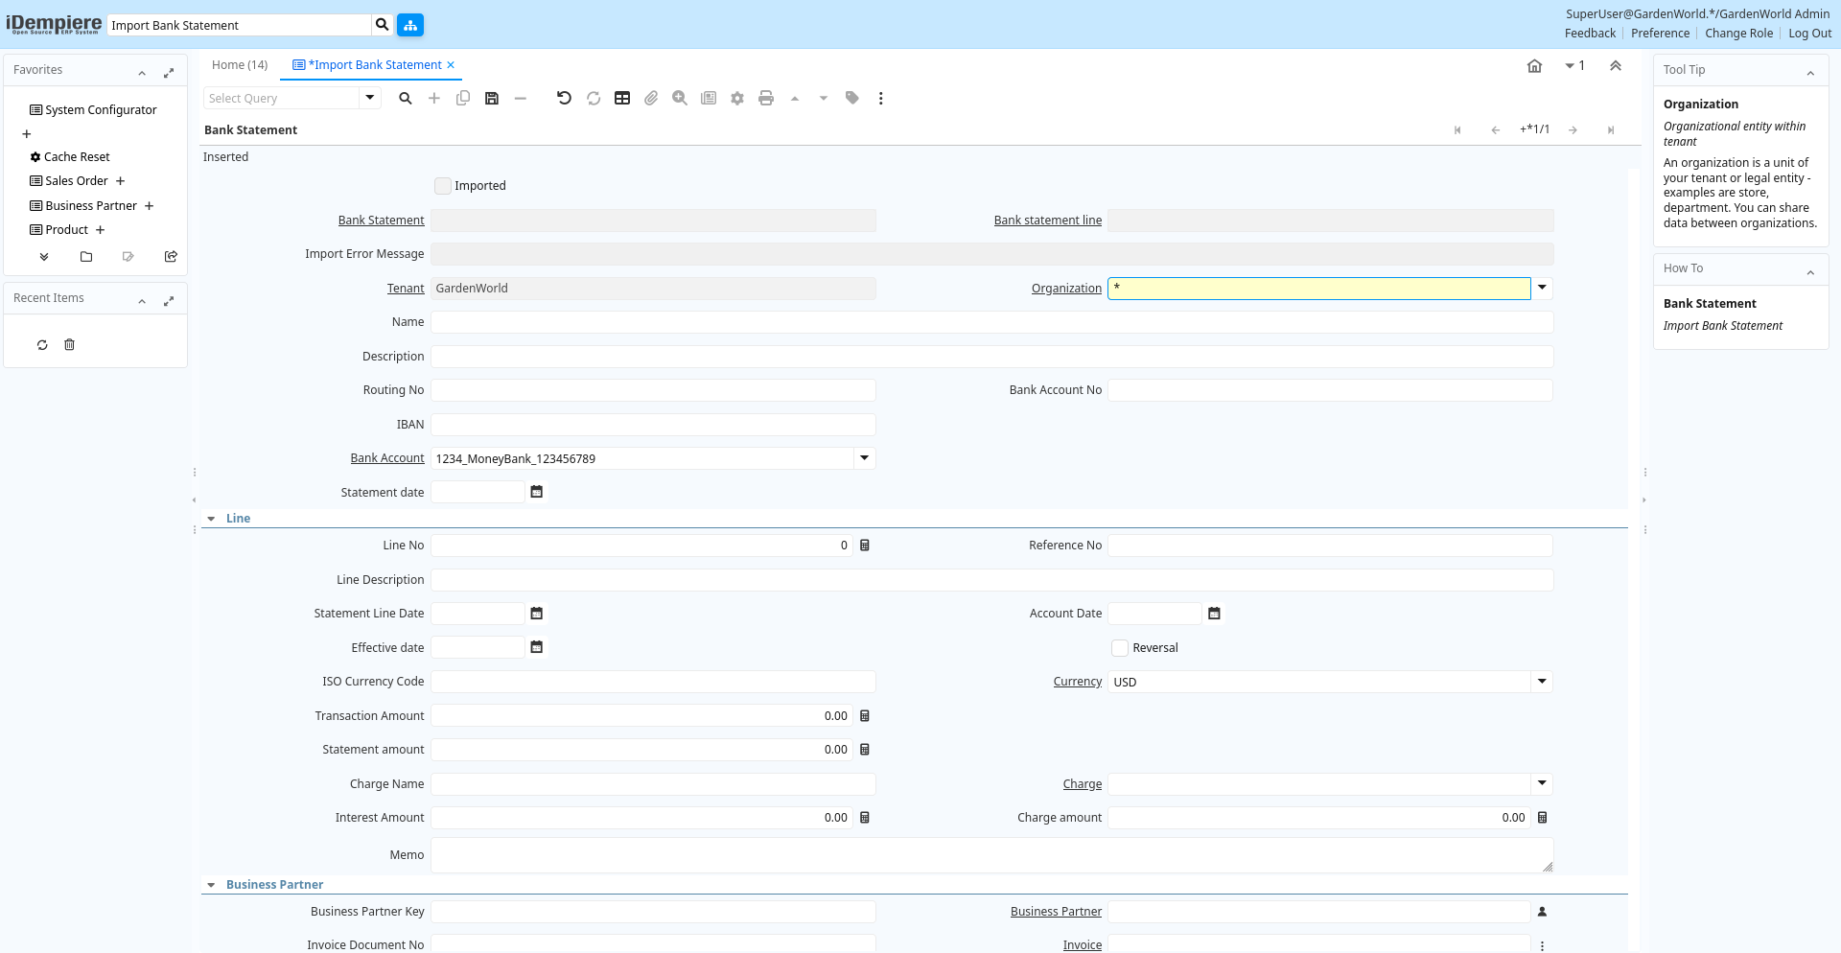Open Sales Order from Favorites
This screenshot has height=953, width=1841.
point(77,181)
